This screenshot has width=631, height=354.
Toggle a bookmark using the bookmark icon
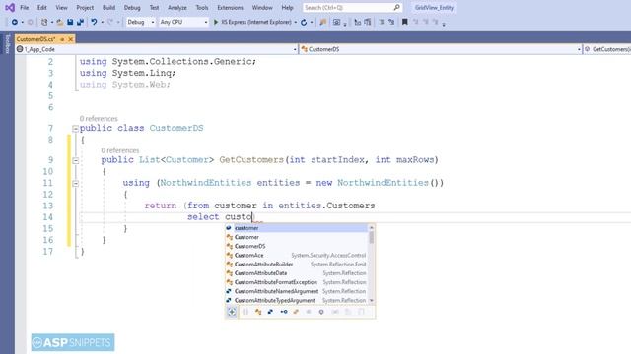[x=405, y=22]
